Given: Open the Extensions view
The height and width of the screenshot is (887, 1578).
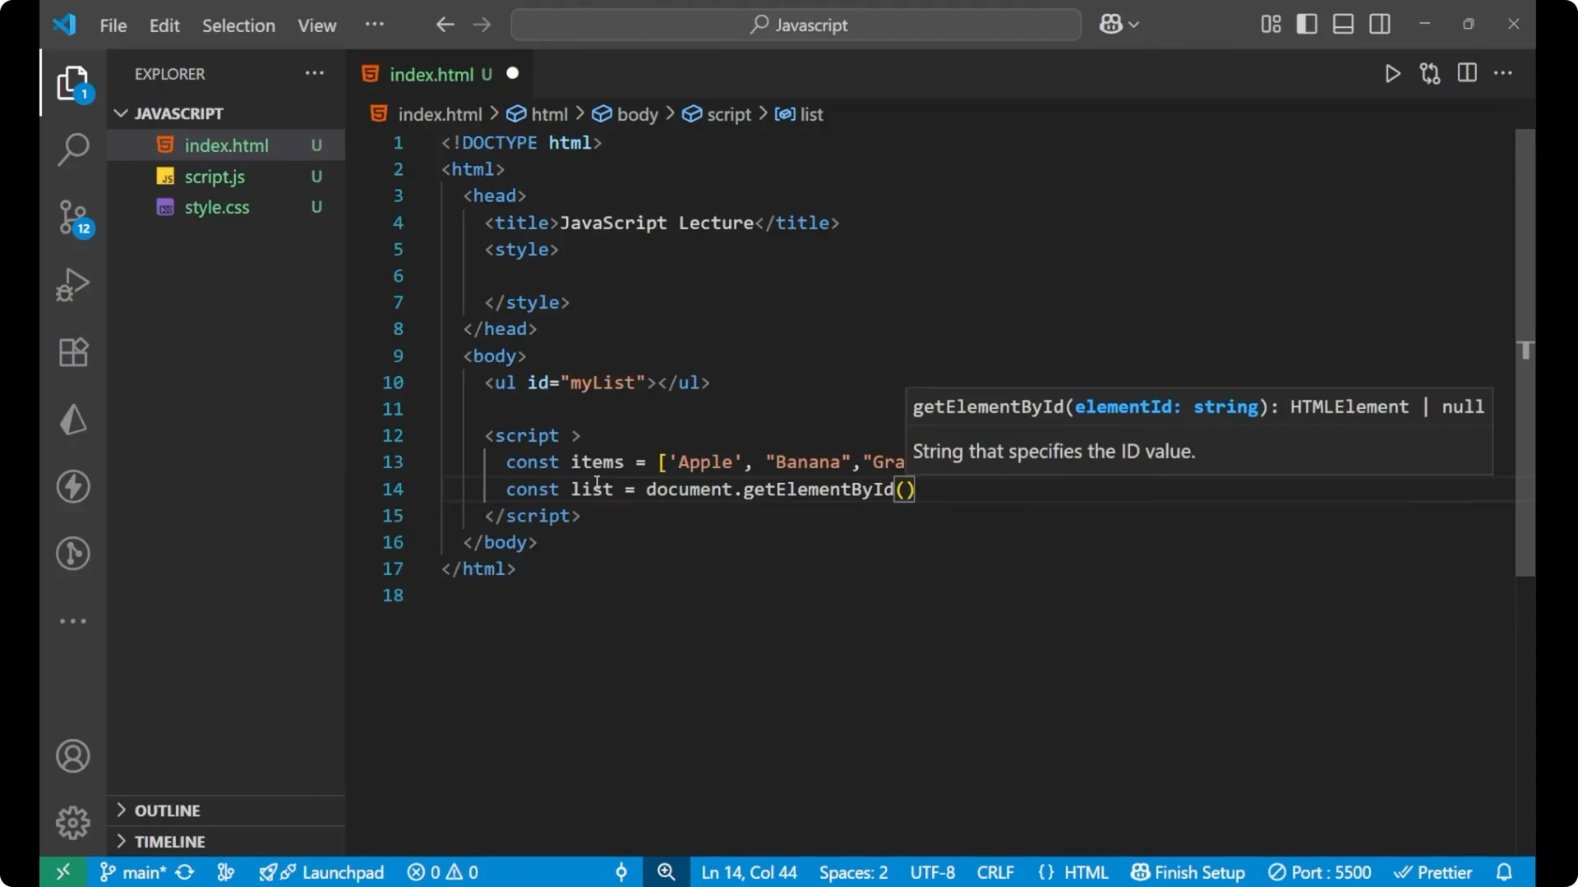Looking at the screenshot, I should click(x=72, y=352).
